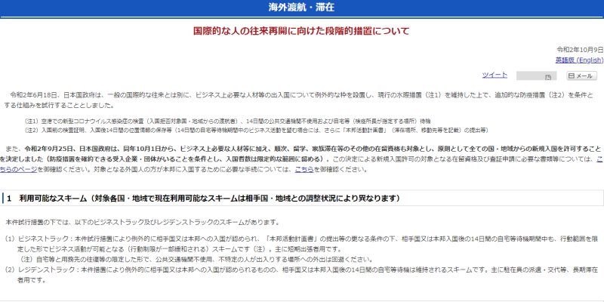Click the envelope icon on the メール button

click(x=571, y=76)
